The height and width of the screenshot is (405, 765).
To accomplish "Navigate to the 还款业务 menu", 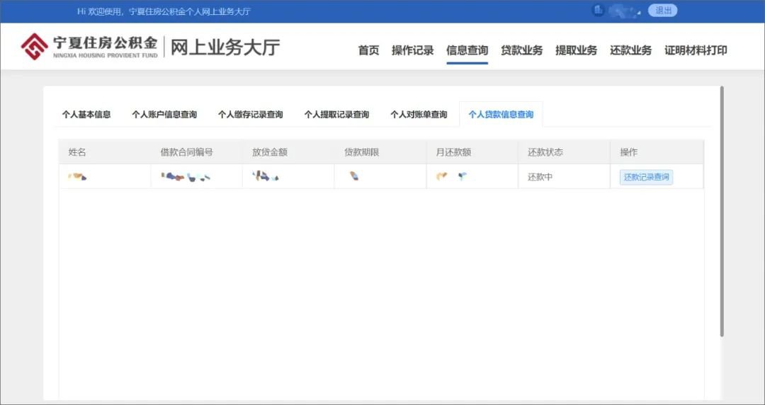I will (x=630, y=50).
